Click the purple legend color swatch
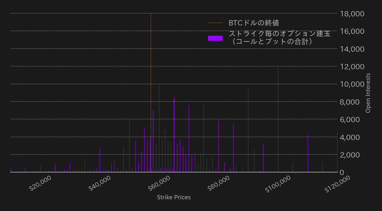Image resolution: width=382 pixels, height=211 pixels. coord(215,38)
